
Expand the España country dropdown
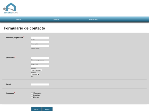click(35, 74)
